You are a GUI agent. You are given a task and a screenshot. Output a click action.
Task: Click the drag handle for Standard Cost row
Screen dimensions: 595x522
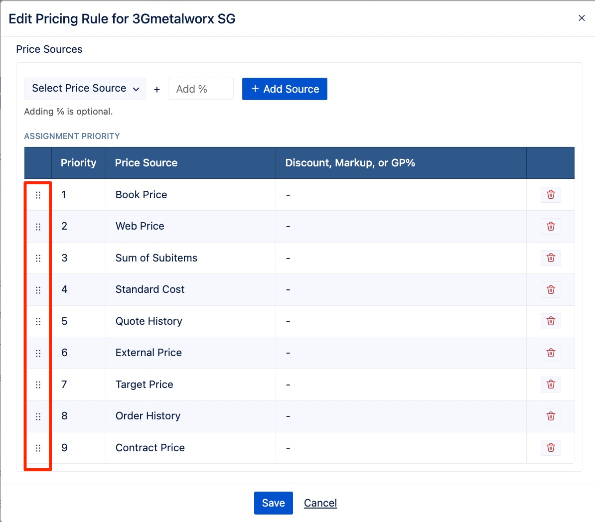point(38,290)
